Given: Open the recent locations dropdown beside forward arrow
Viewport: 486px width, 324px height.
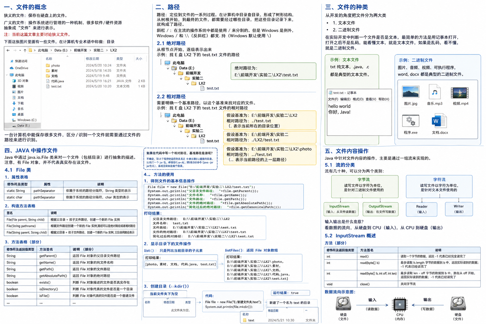Looking at the screenshot, I should tap(20, 50).
